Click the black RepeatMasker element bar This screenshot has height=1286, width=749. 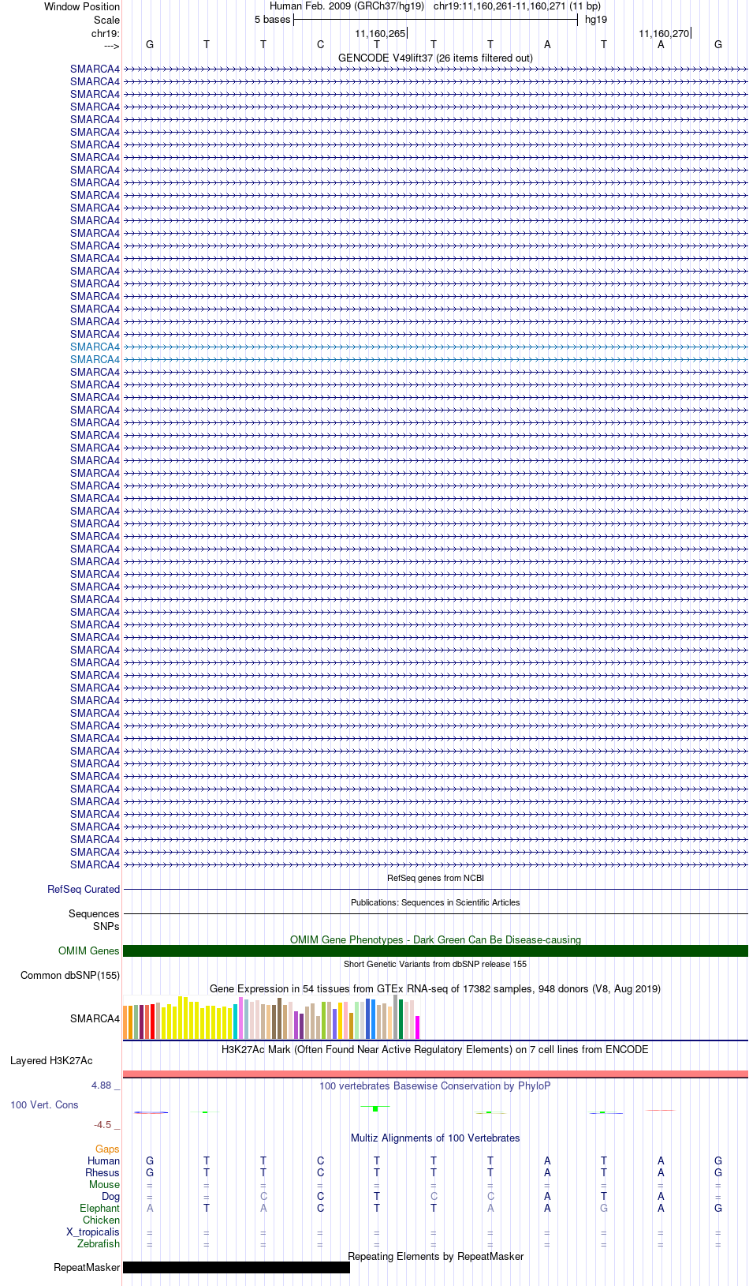click(237, 1267)
